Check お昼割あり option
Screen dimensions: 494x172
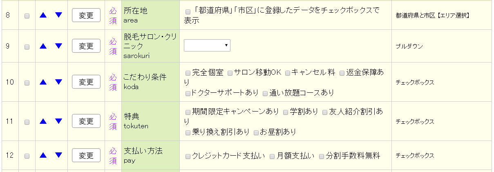256,133
